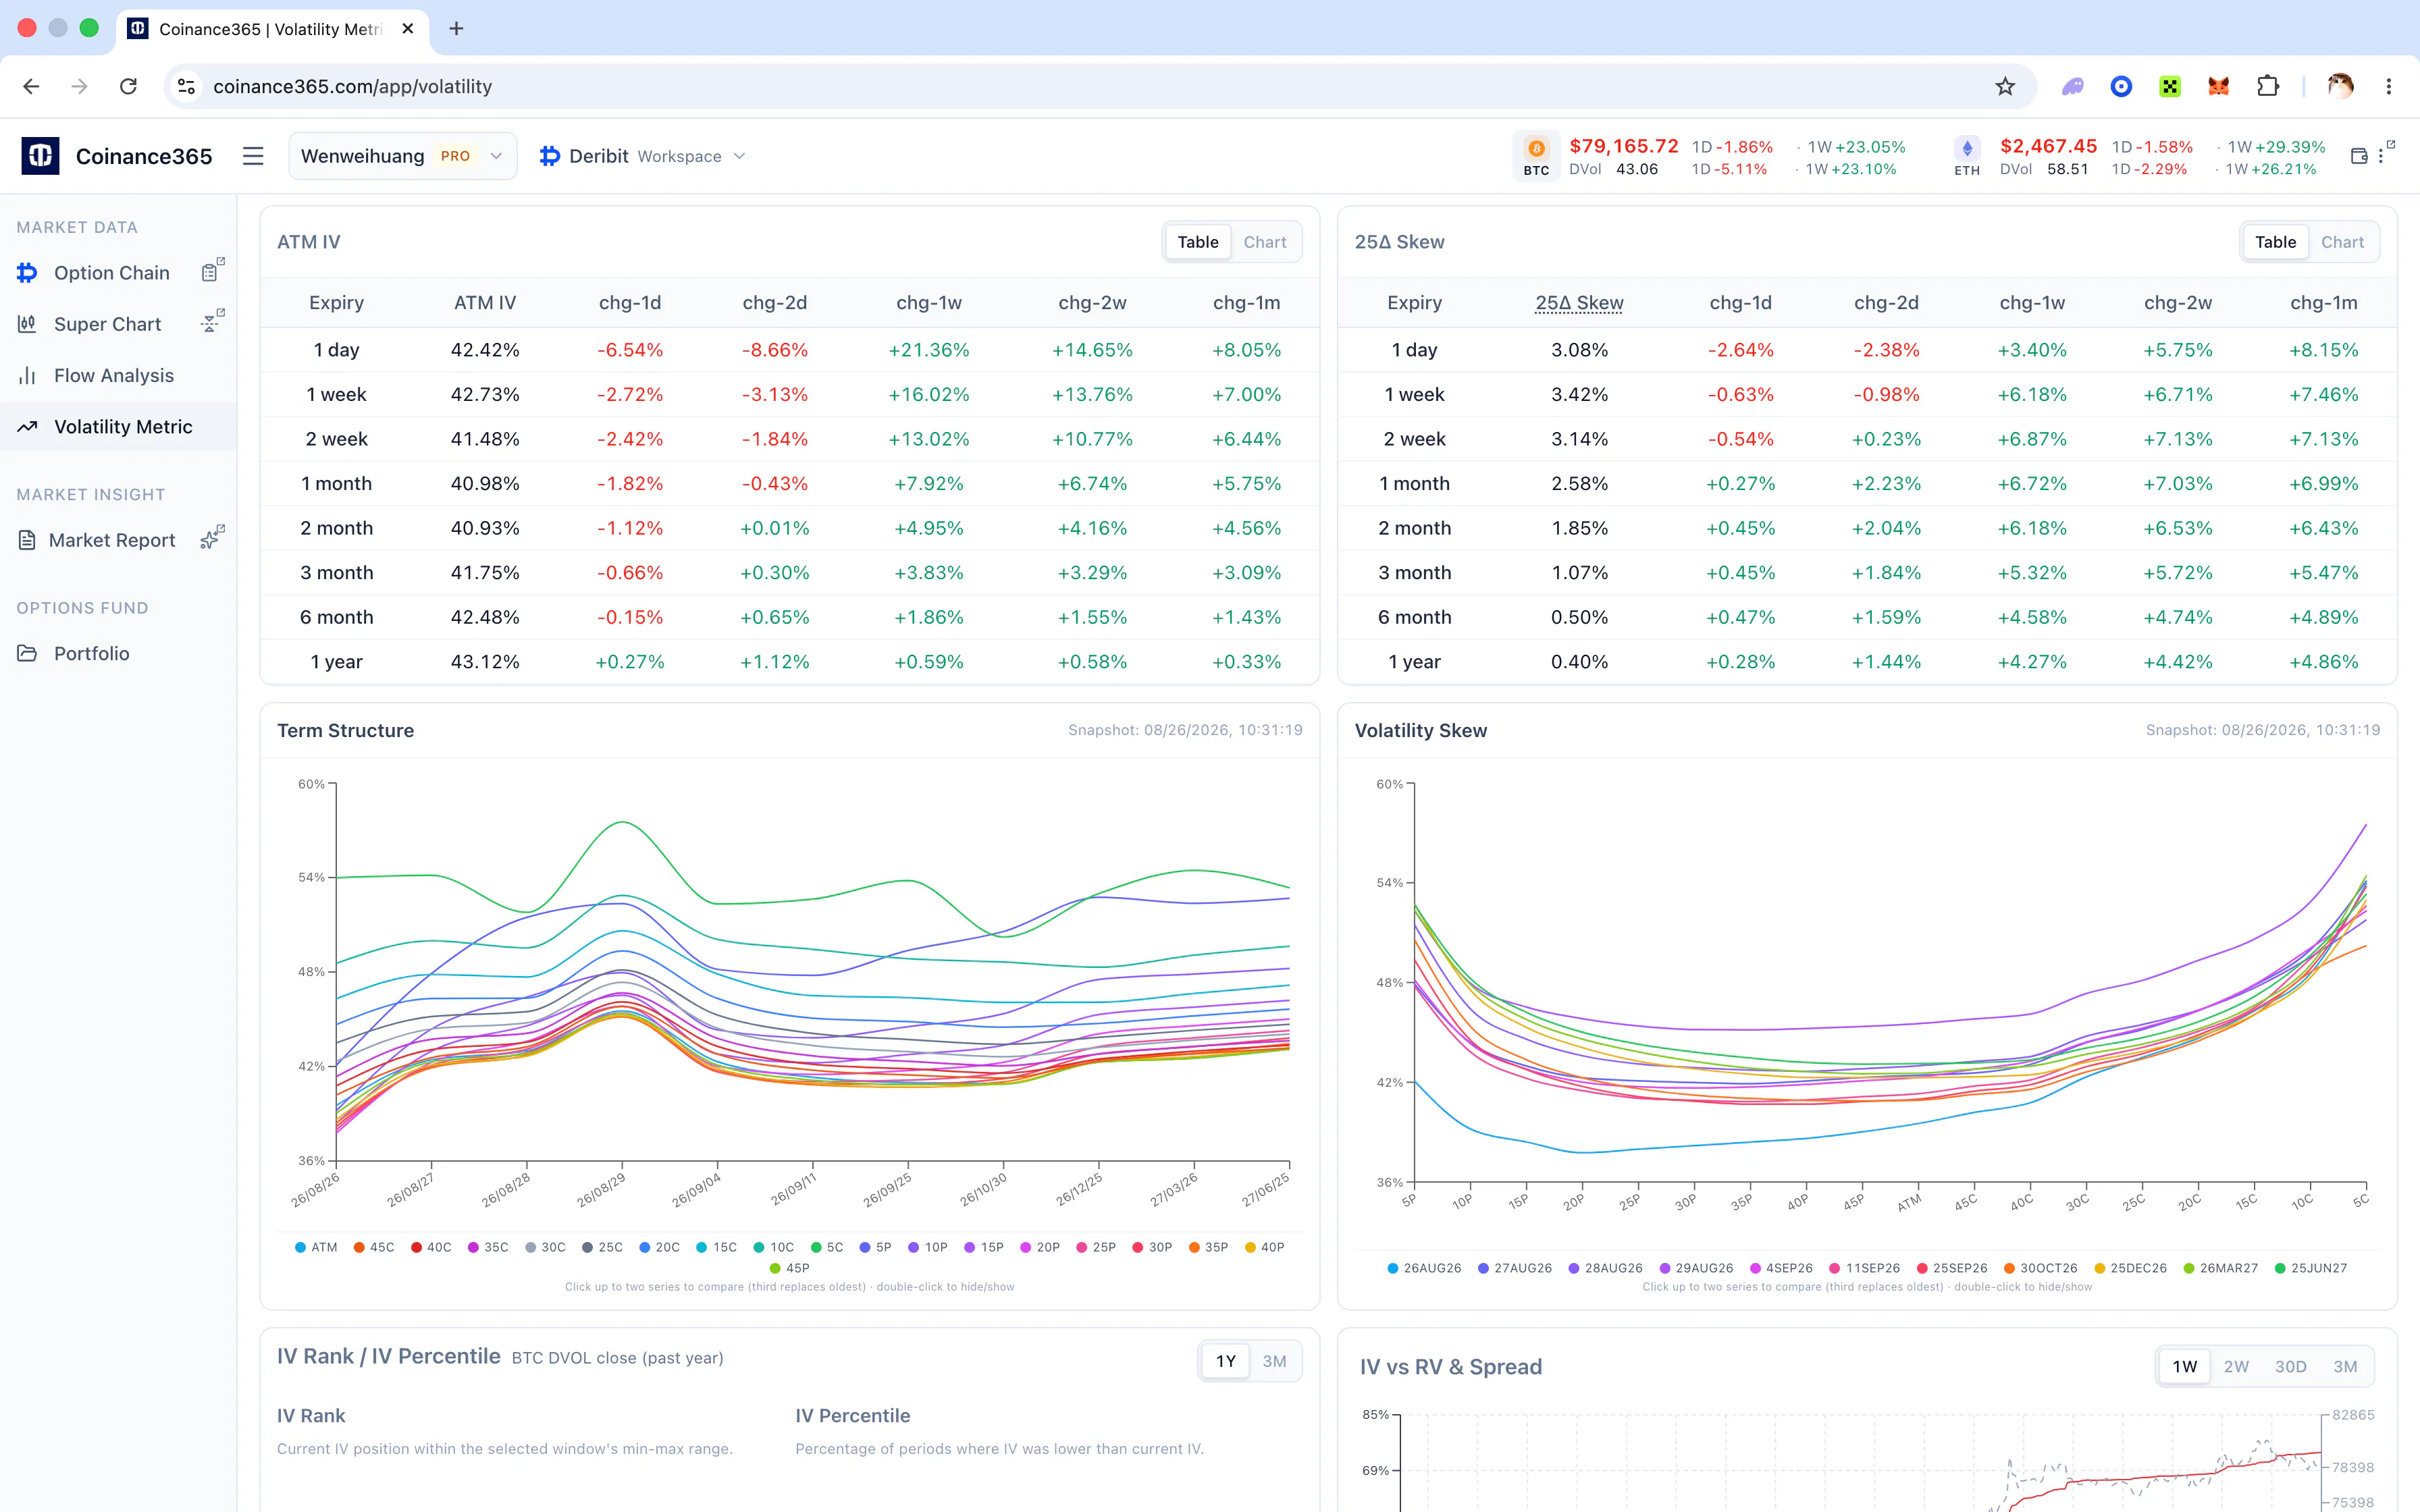Click ETH price $2,467.45
2420x1512 pixels.
(x=2048, y=146)
